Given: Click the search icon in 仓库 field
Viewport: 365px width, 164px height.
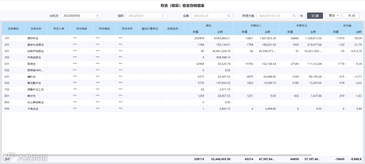Looking at the screenshot, I should 228,16.
